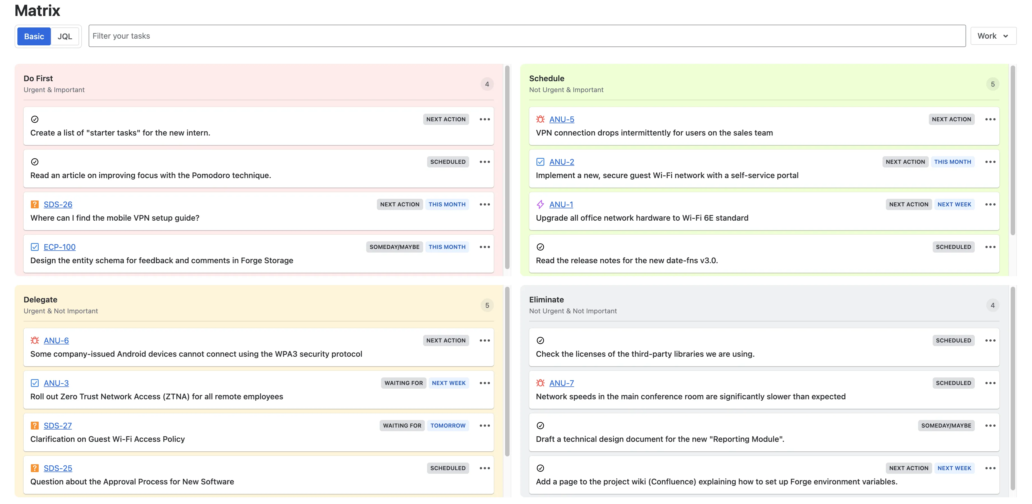The height and width of the screenshot is (504, 1032).
Task: Click the red bug icon beside ANU-6
Action: [x=35, y=340]
